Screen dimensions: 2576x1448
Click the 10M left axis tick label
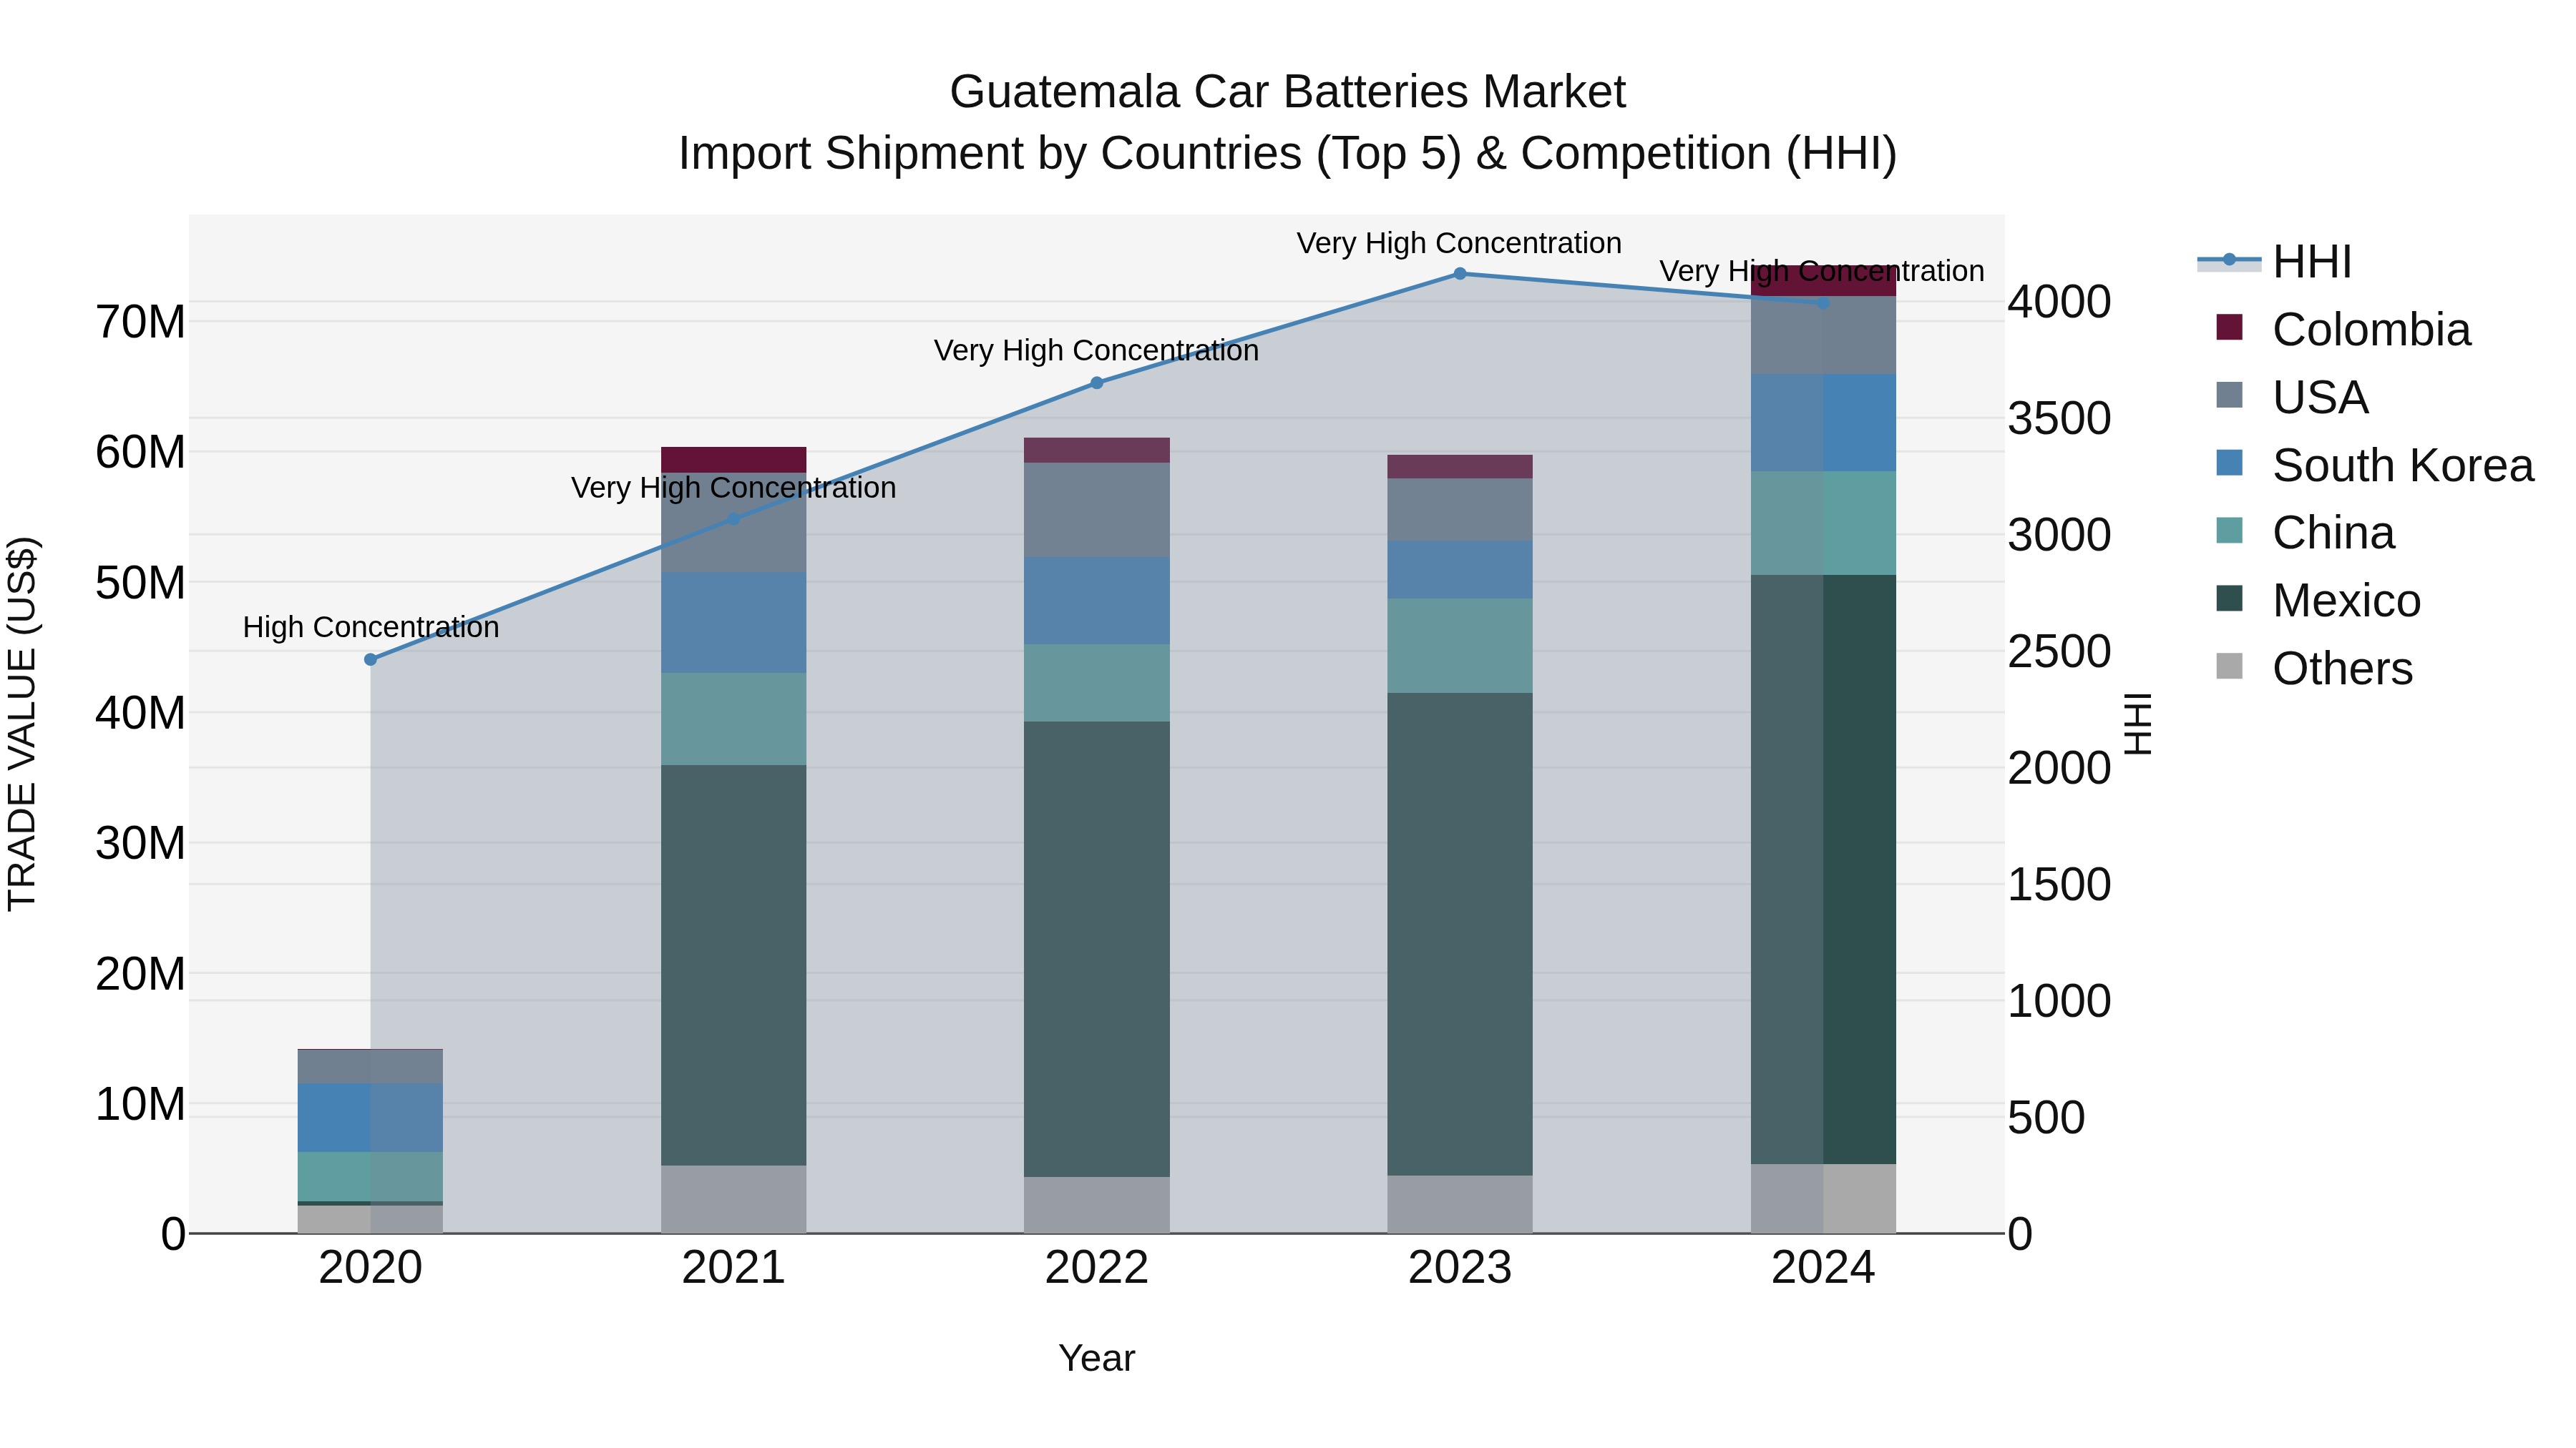click(x=140, y=1103)
